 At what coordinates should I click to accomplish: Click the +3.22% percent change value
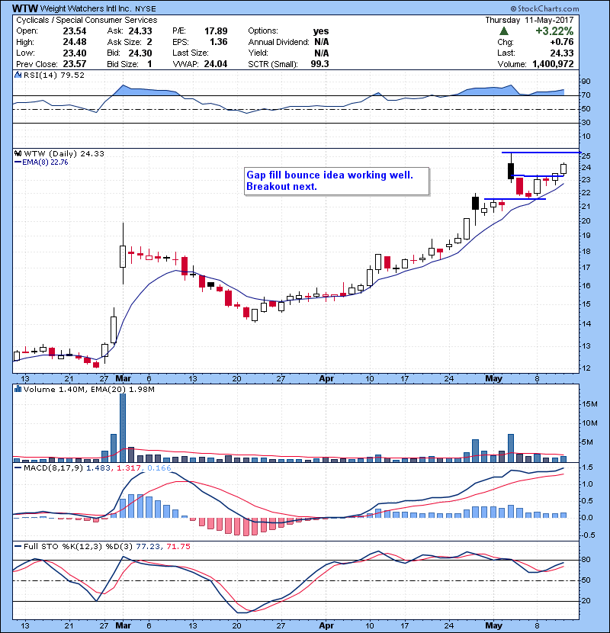click(x=554, y=31)
